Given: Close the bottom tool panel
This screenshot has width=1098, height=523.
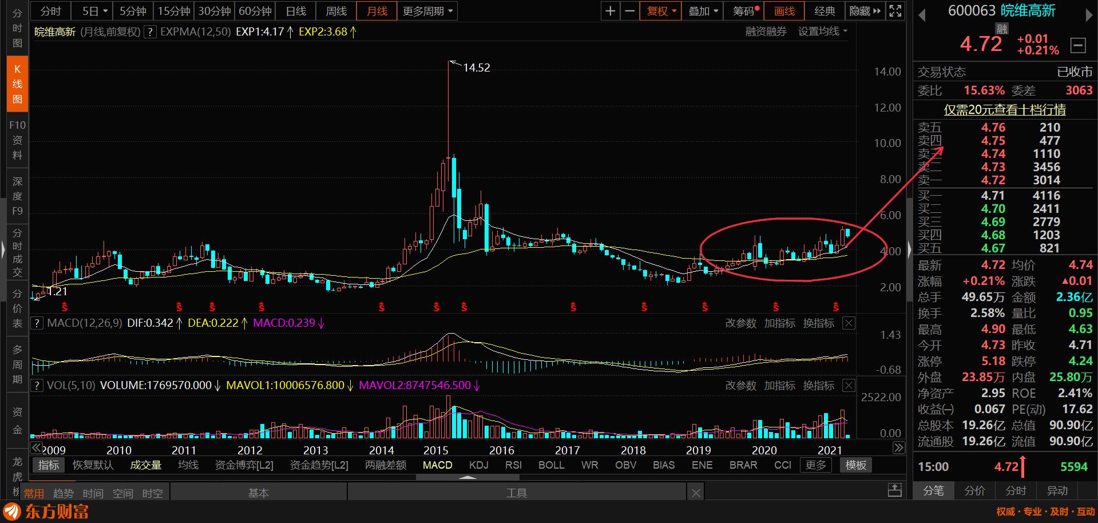Looking at the screenshot, I should (x=696, y=493).
